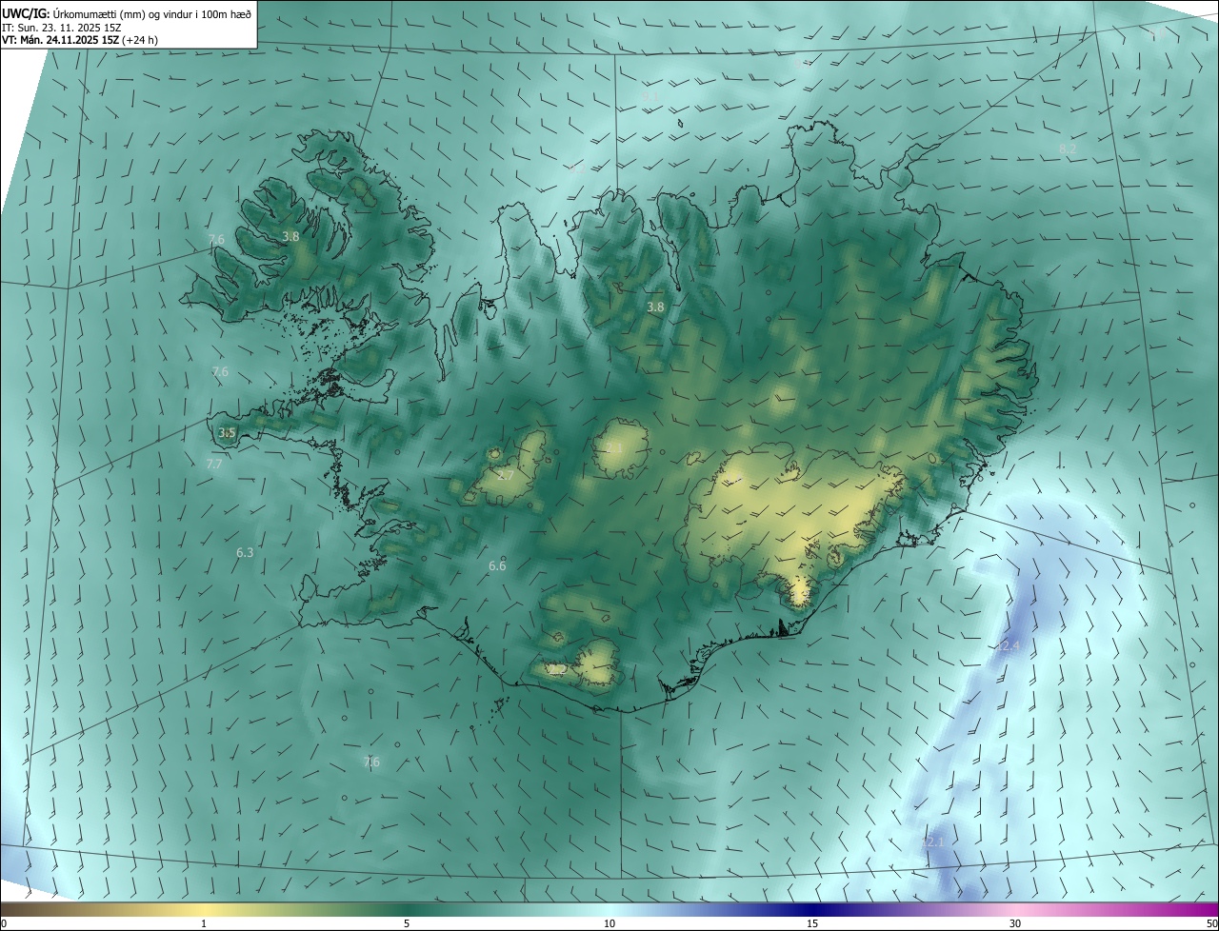This screenshot has height=931, width=1219.
Task: Click the 9.1 value label on the map
Action: [x=649, y=96]
